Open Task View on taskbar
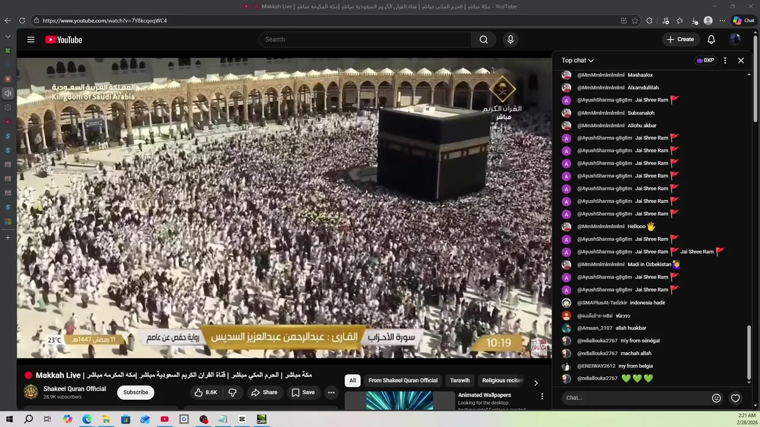The image size is (760, 427). [47, 419]
